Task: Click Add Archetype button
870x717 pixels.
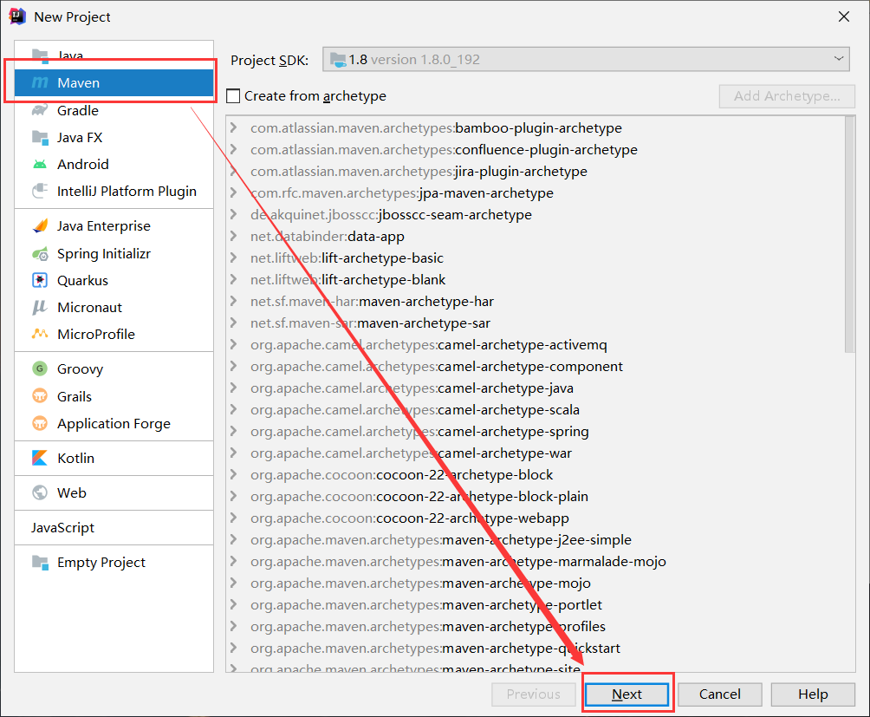Action: (787, 96)
